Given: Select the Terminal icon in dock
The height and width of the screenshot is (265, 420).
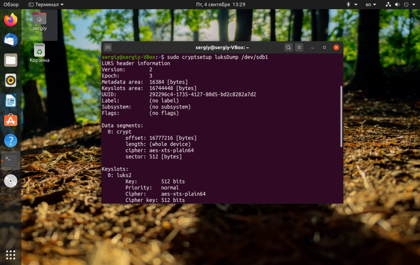Looking at the screenshot, I should click(x=11, y=161).
